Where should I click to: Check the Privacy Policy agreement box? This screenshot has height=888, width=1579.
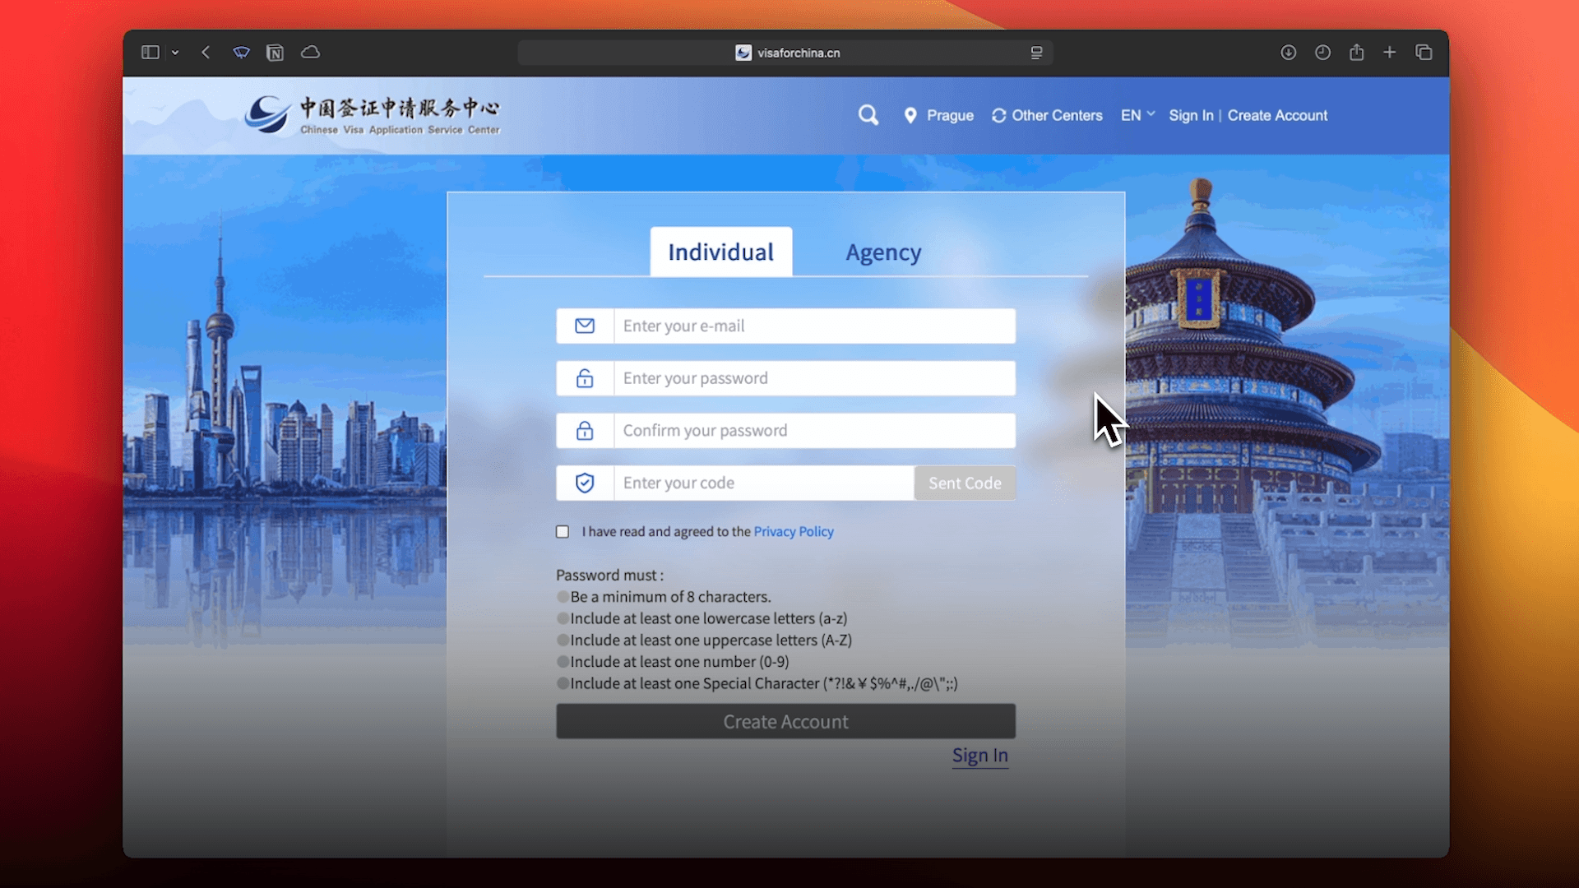(x=563, y=532)
